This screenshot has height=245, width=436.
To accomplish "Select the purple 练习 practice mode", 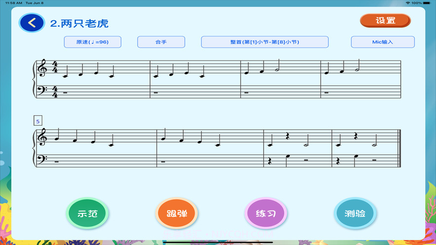I will (x=266, y=213).
